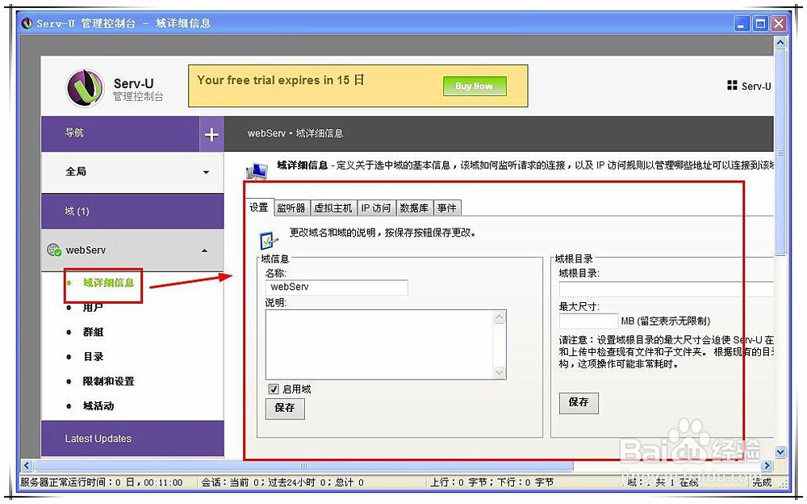
Task: Collapse the webServ section arrow
Action: coord(204,250)
